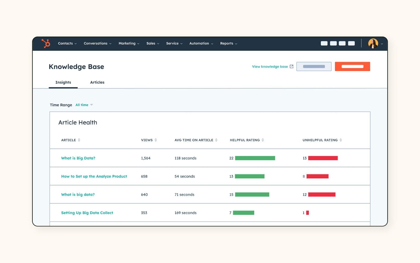Expand the account dropdown chevron next to avatar
Screen dimensions: 420x263
tap(382, 44)
